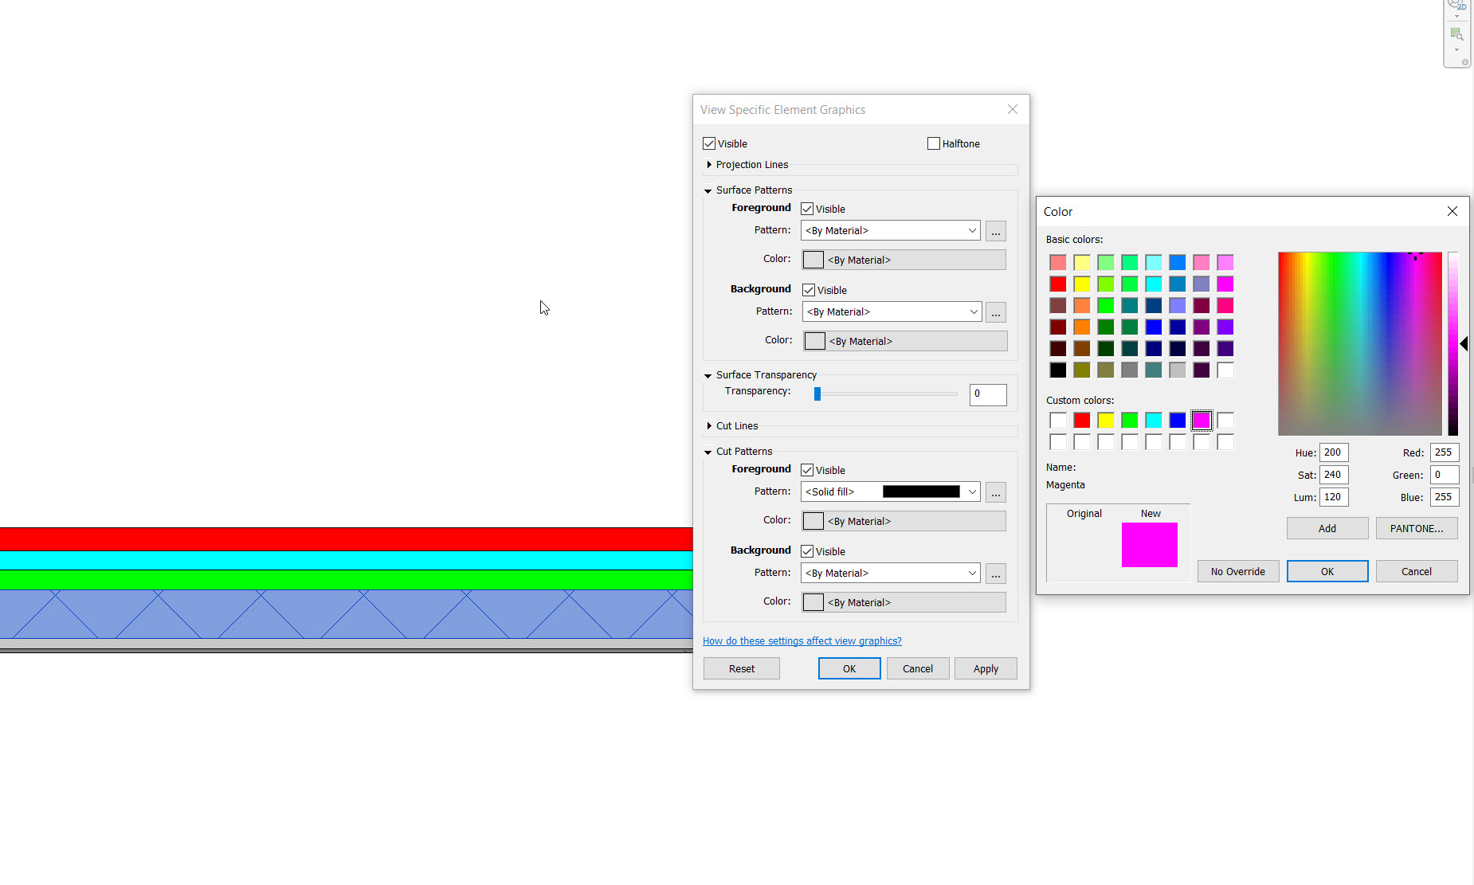Expand the Cut Lines section

click(709, 425)
